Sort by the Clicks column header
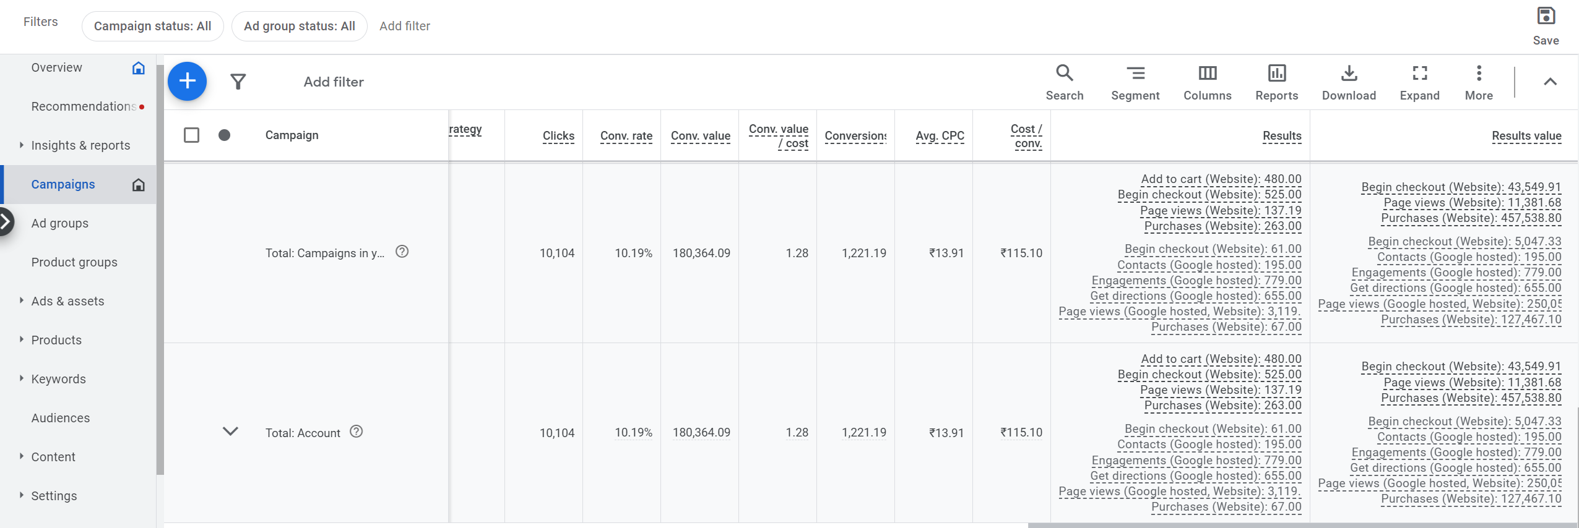Image resolution: width=1579 pixels, height=528 pixels. [558, 135]
